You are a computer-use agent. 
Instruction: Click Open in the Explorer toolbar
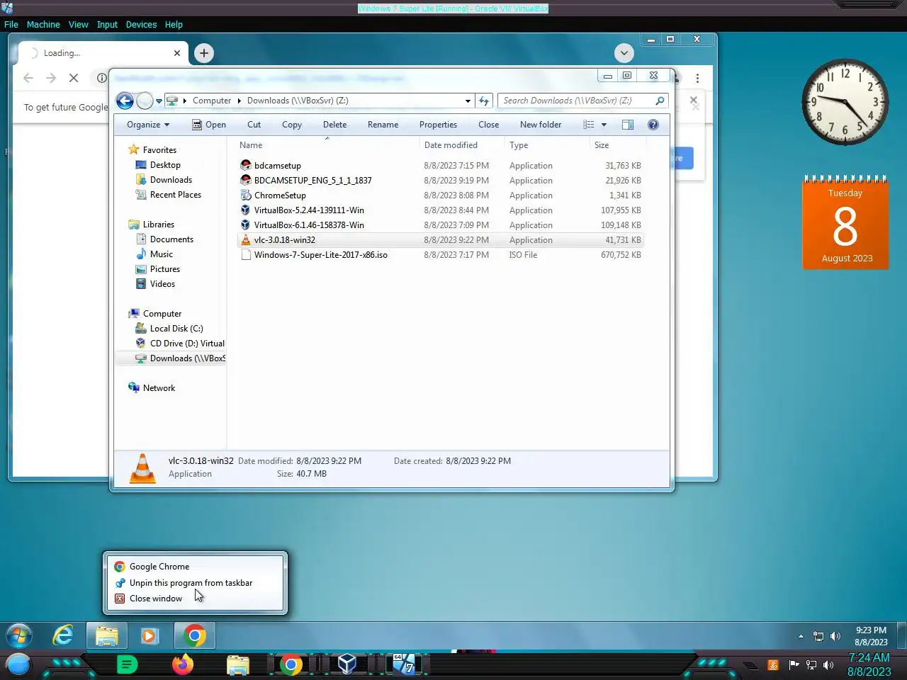pos(209,125)
